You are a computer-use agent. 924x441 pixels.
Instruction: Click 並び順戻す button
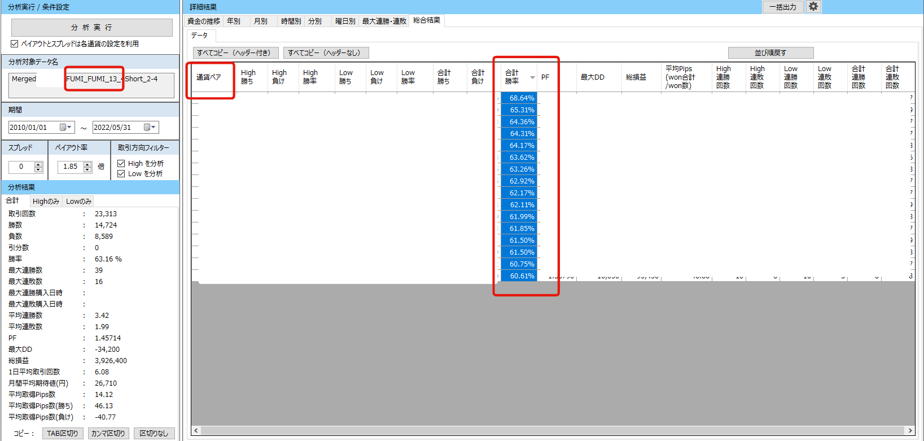(x=770, y=53)
